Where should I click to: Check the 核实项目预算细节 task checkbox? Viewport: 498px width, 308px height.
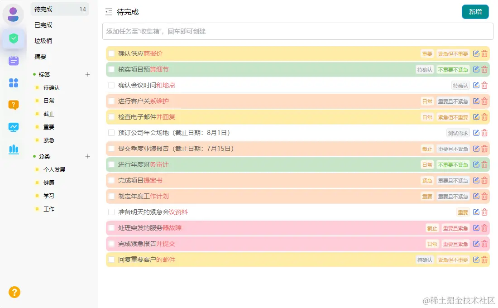[x=111, y=69]
